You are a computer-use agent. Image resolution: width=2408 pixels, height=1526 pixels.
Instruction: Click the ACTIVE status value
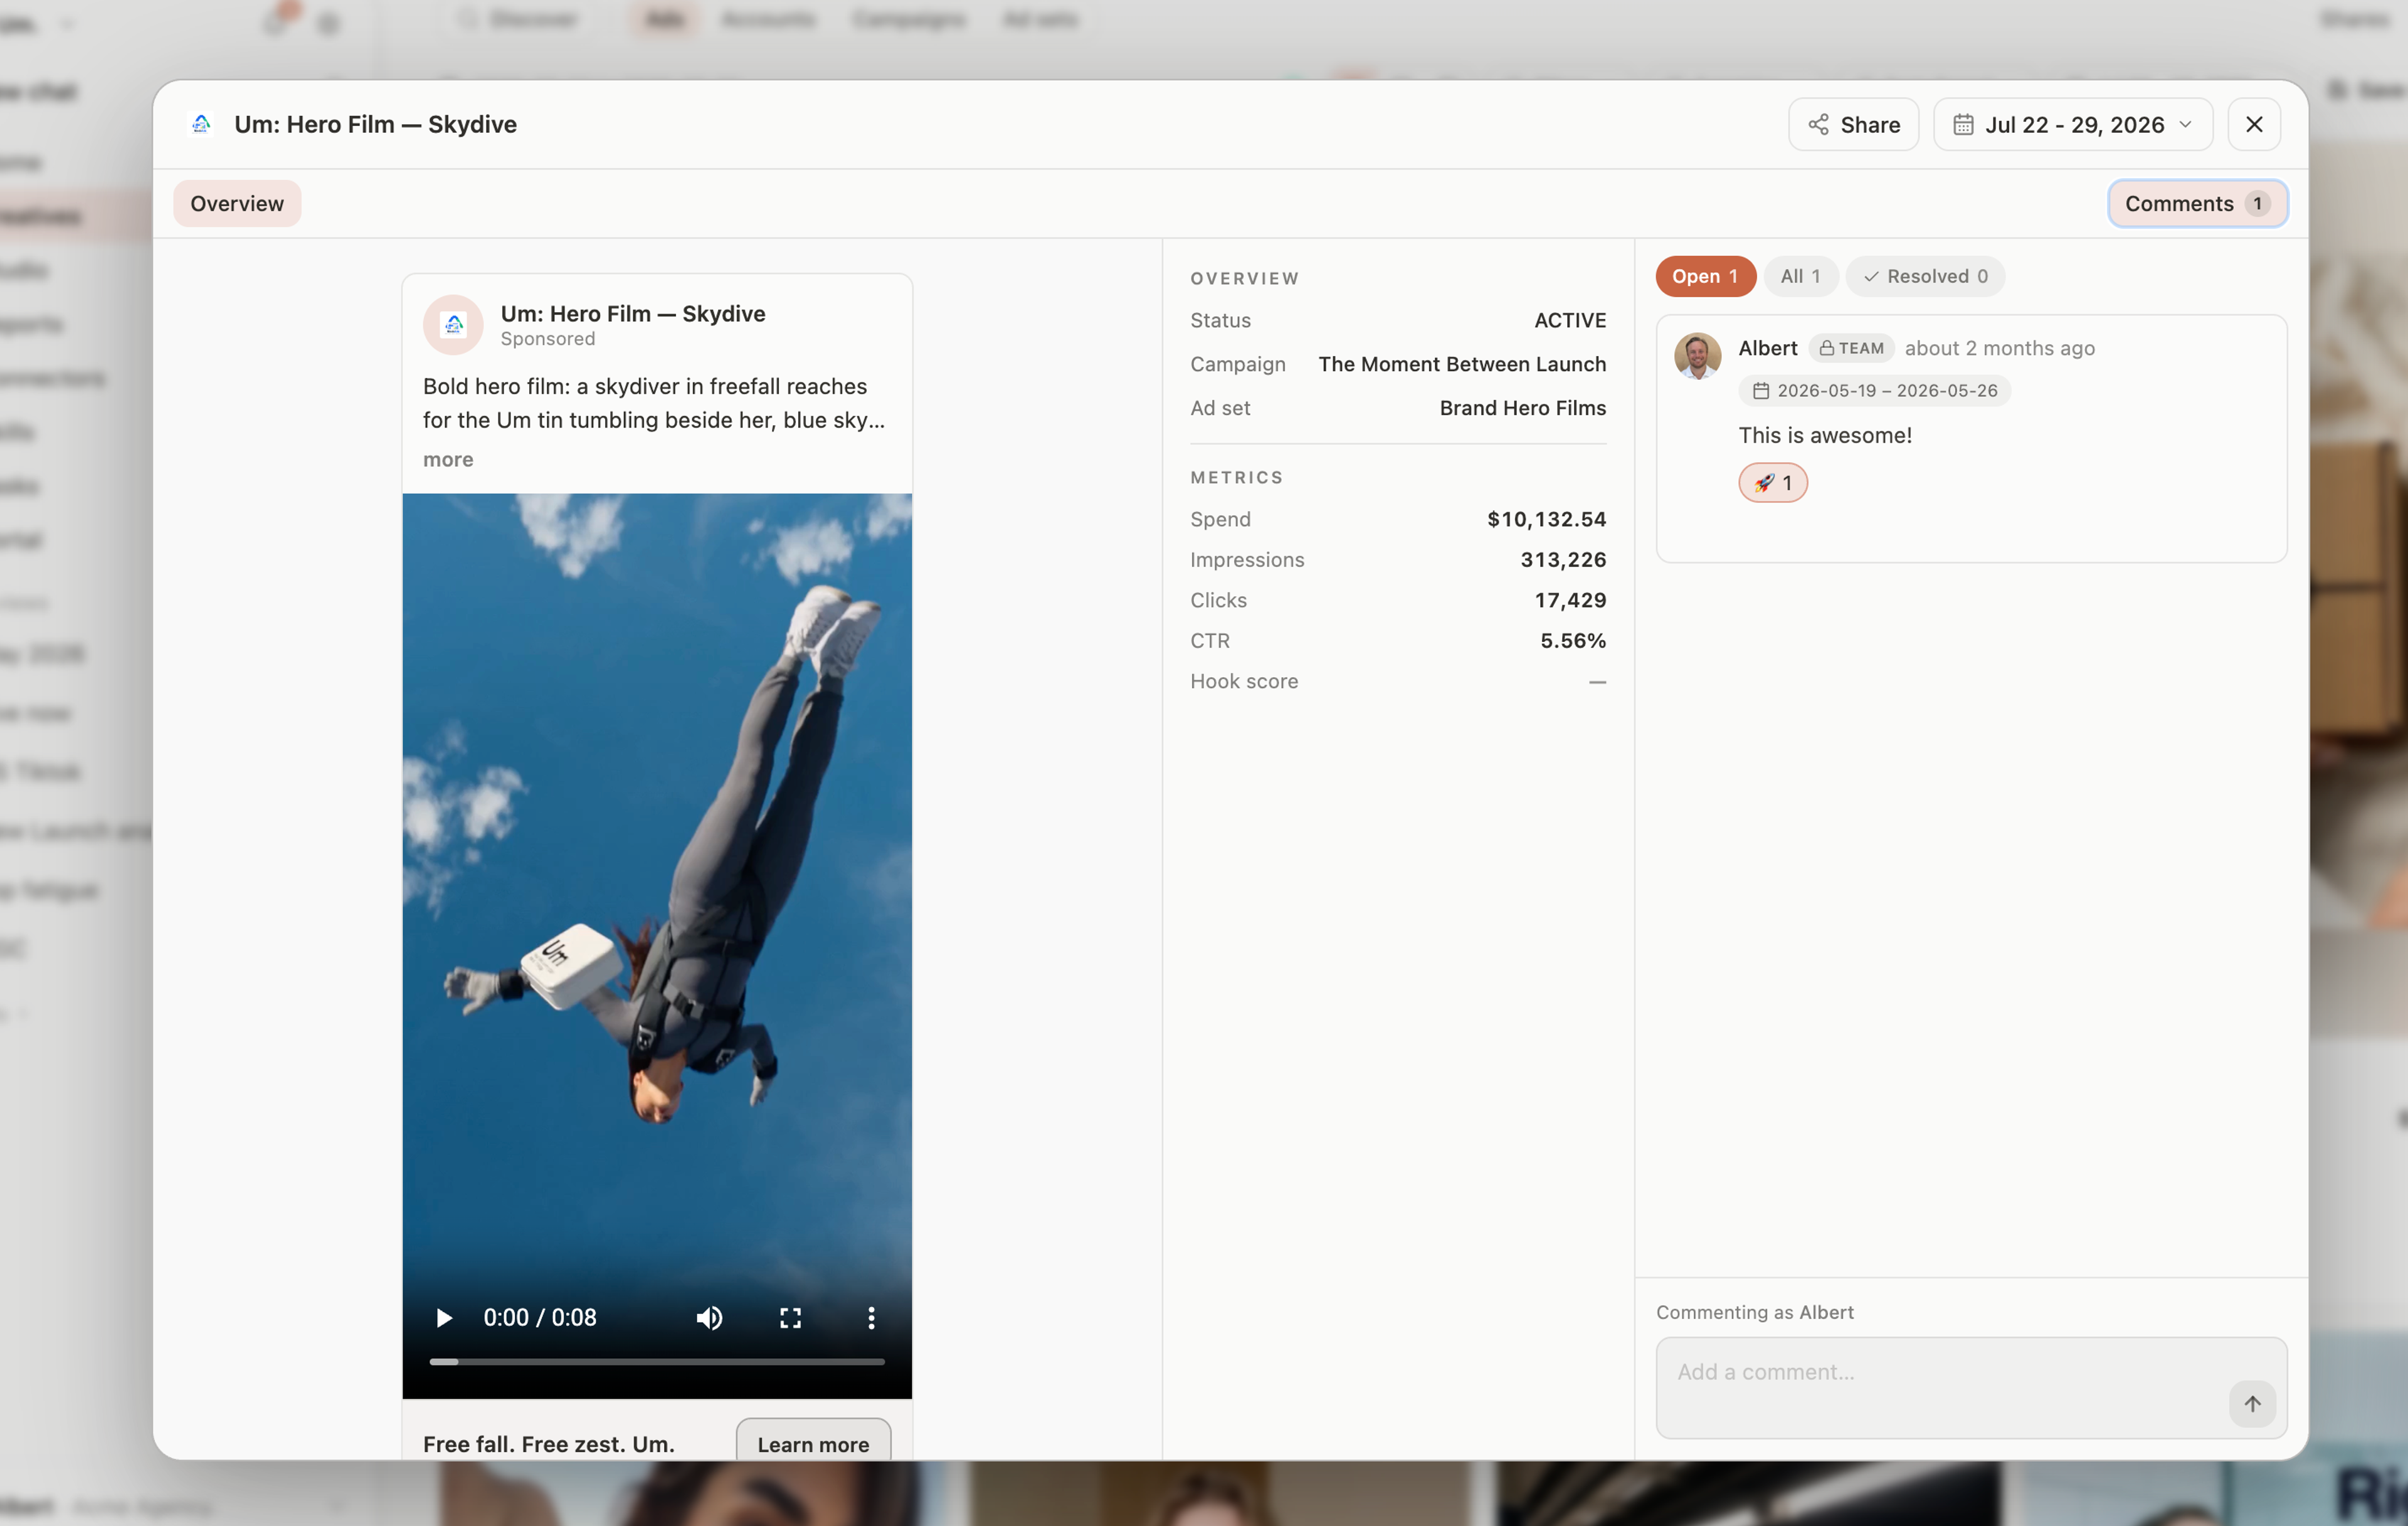tap(1570, 320)
